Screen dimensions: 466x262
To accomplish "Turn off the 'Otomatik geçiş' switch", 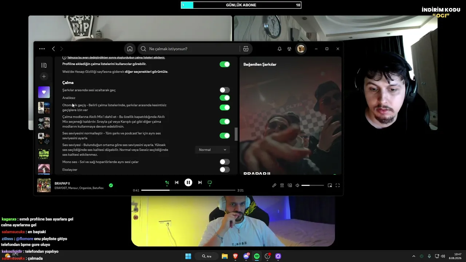I will pos(225,107).
